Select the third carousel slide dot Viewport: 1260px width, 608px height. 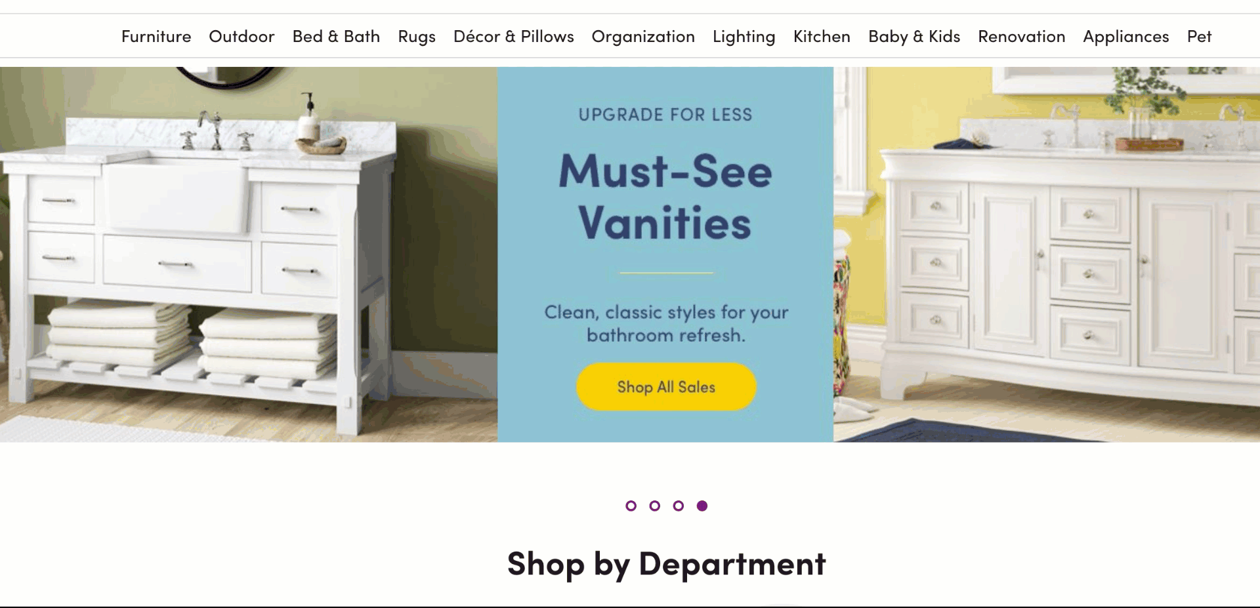678,506
